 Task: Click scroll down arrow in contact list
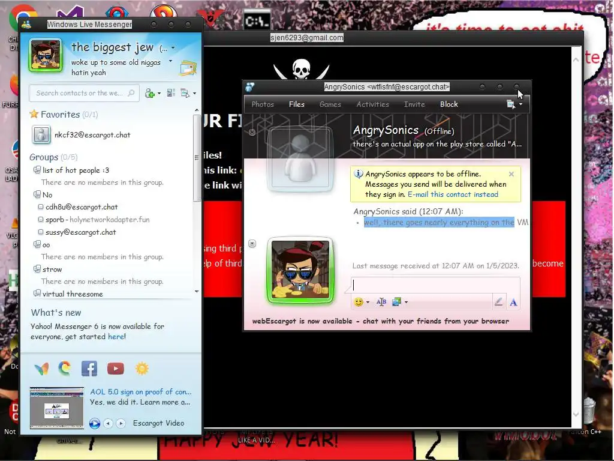(197, 292)
